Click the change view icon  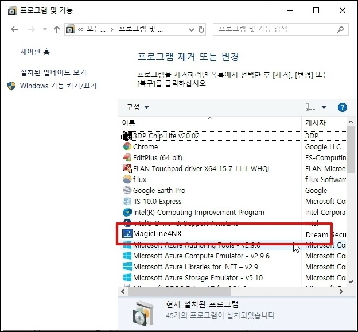310,107
